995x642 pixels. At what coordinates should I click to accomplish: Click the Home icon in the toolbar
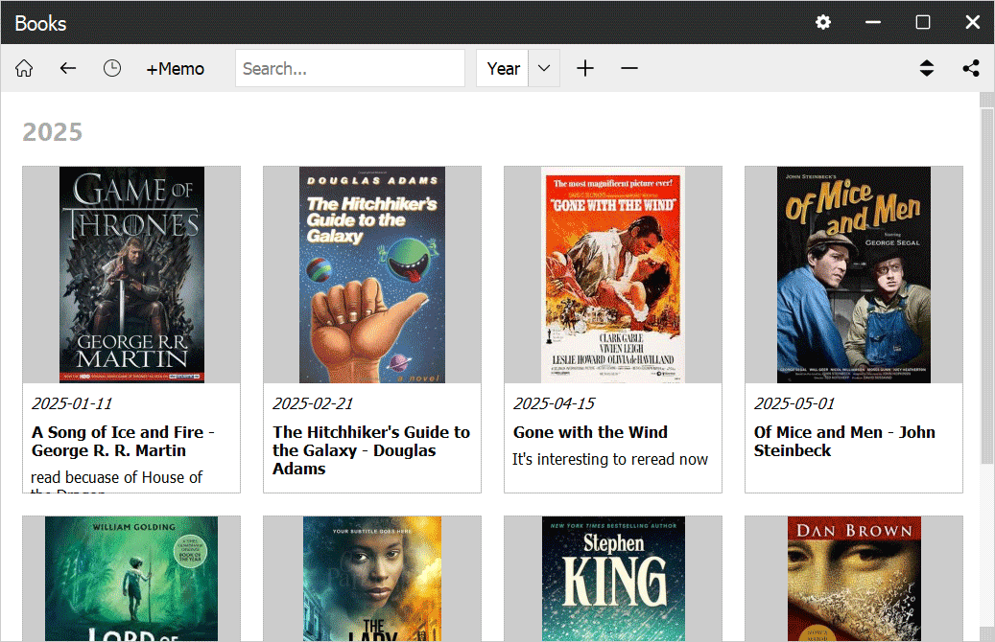pos(24,68)
